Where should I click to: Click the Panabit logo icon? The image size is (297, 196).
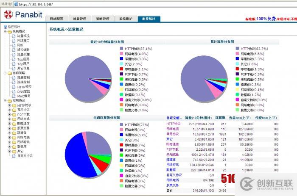click(x=8, y=14)
